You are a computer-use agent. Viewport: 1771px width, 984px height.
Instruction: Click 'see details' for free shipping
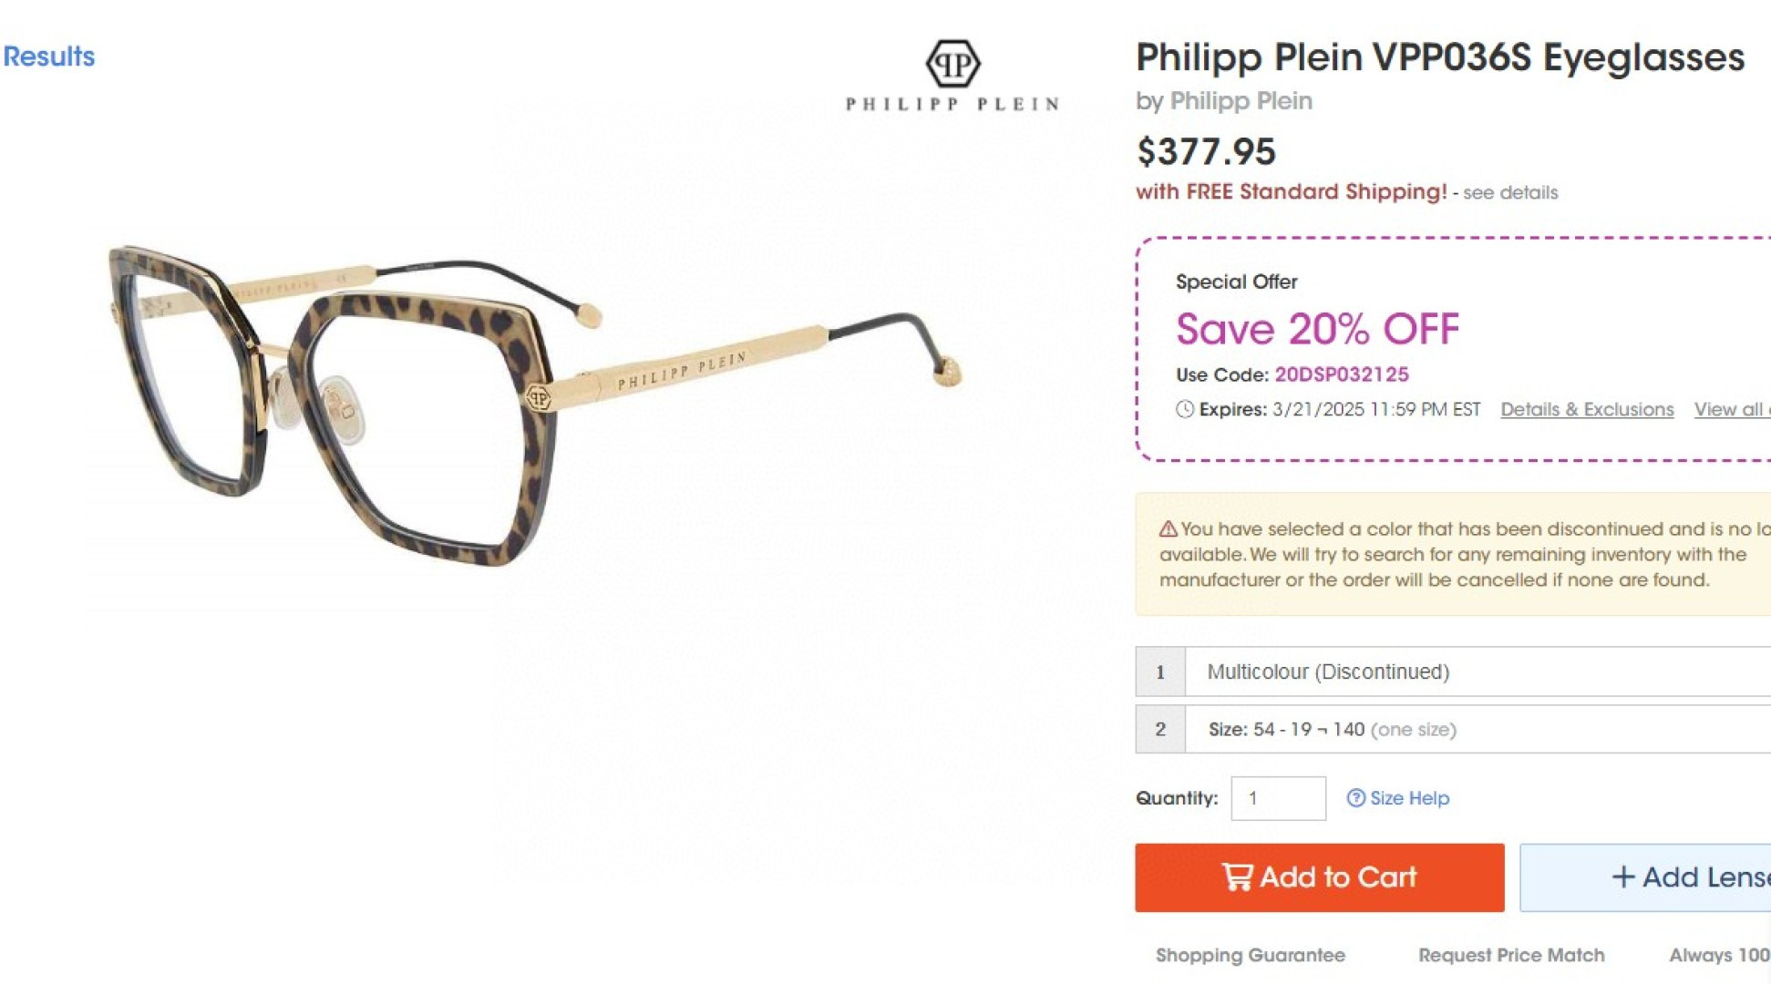coord(1510,193)
